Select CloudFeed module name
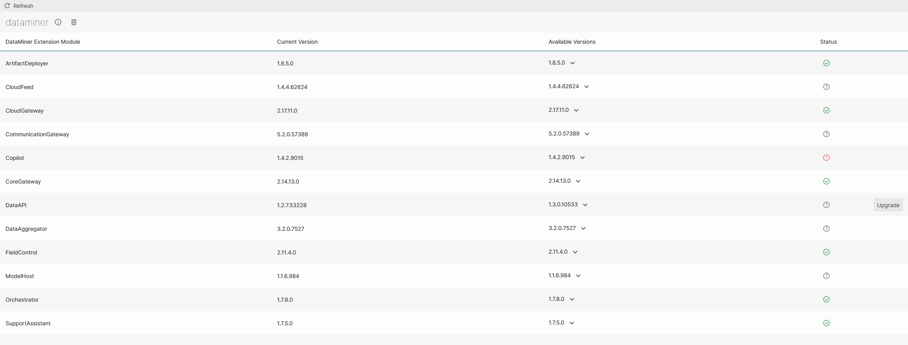 point(19,87)
